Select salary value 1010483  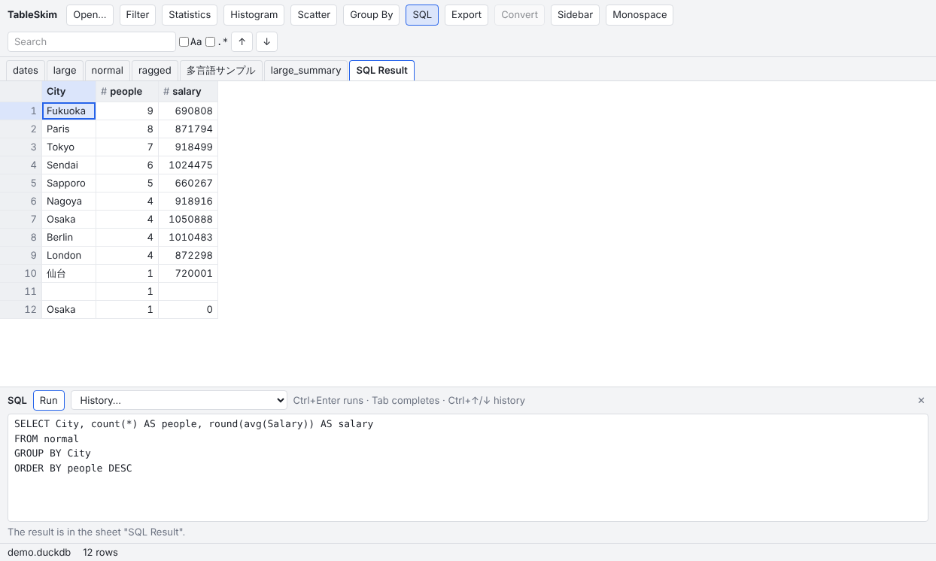pyautogui.click(x=188, y=237)
